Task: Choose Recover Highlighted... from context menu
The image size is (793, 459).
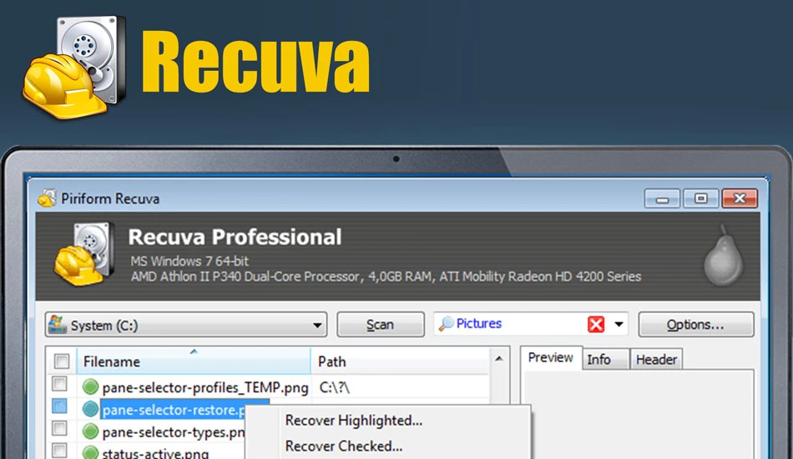Action: tap(354, 421)
